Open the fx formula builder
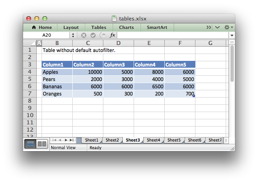This screenshot has height=183, width=258. click(x=112, y=35)
